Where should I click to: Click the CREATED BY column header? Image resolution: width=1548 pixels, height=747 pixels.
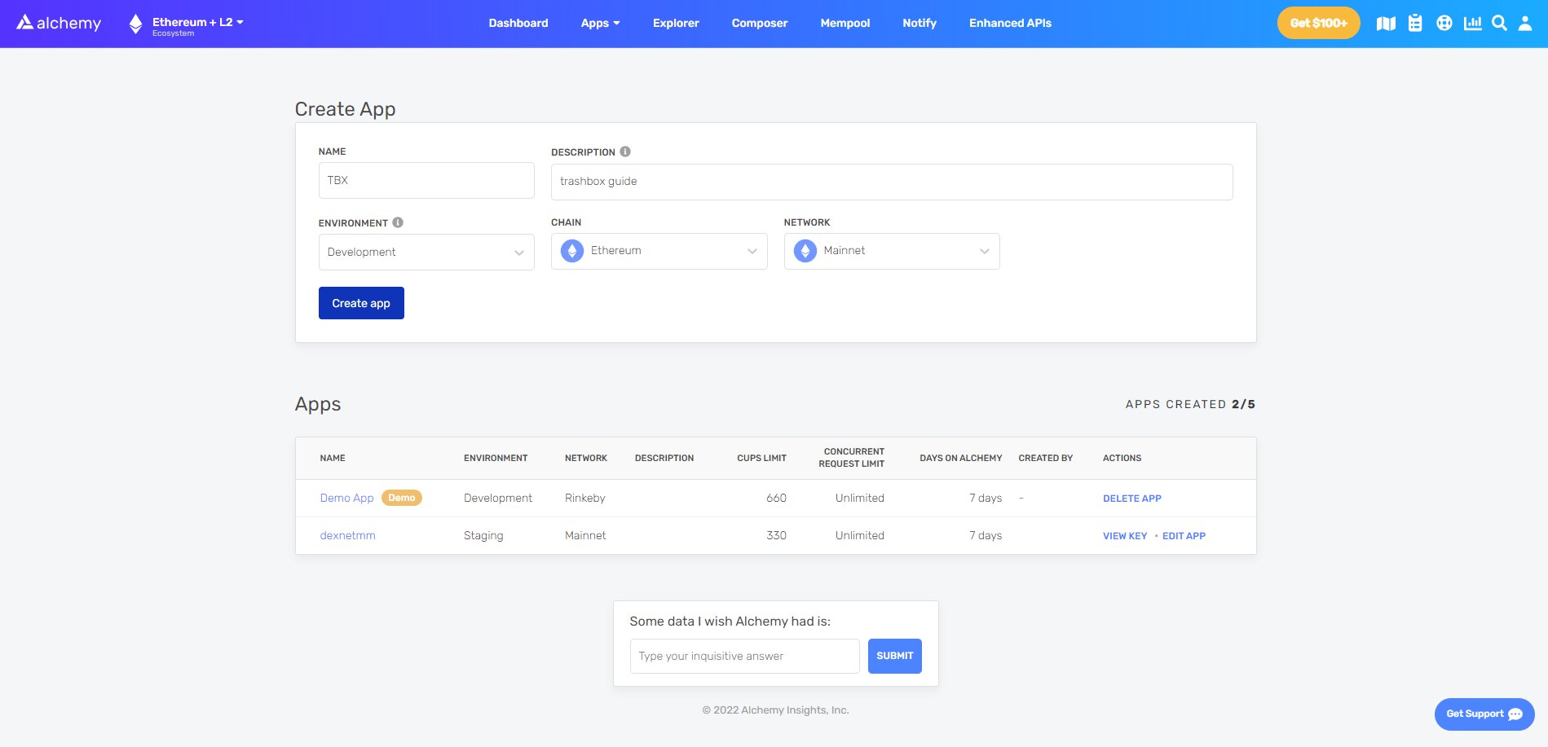pos(1046,458)
